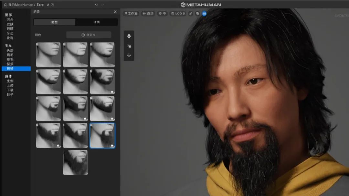
Task: Toggle the hair-strand viewport button after LOD 0
Action: click(x=191, y=14)
